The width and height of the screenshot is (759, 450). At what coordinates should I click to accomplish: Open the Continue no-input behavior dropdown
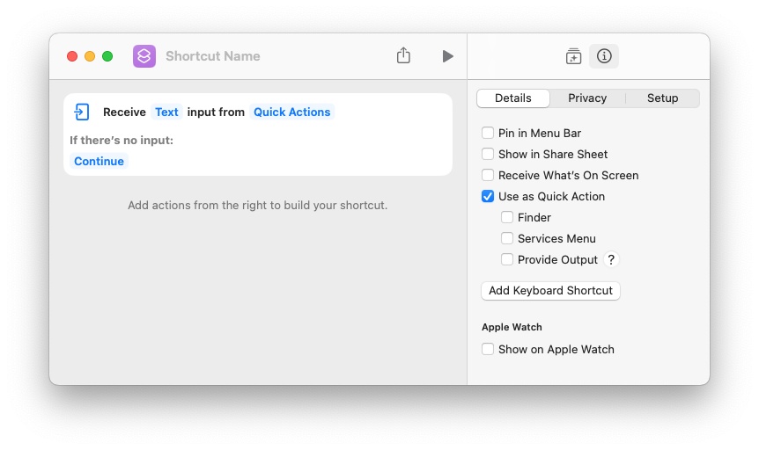click(99, 161)
